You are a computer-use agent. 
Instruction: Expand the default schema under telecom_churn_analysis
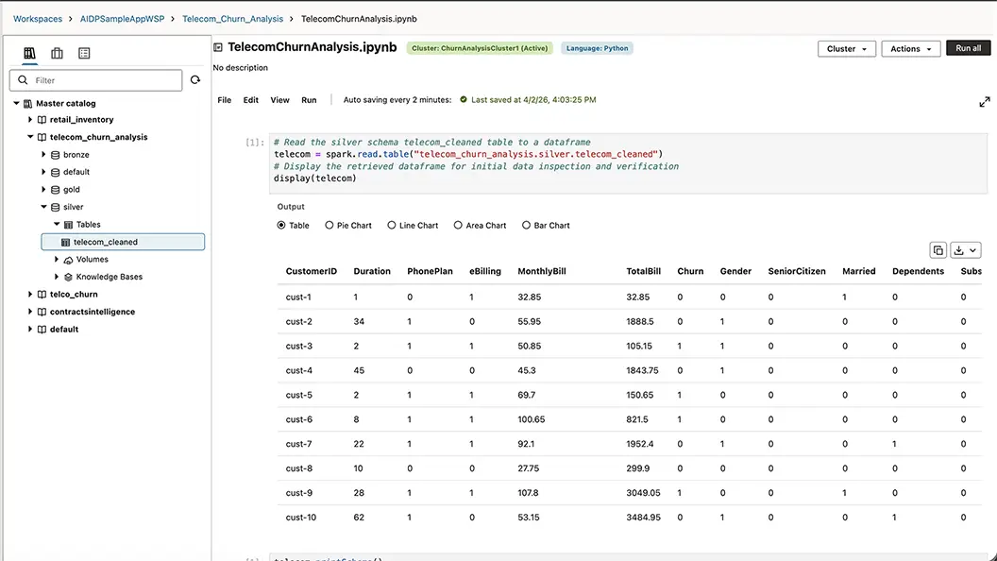coord(43,172)
